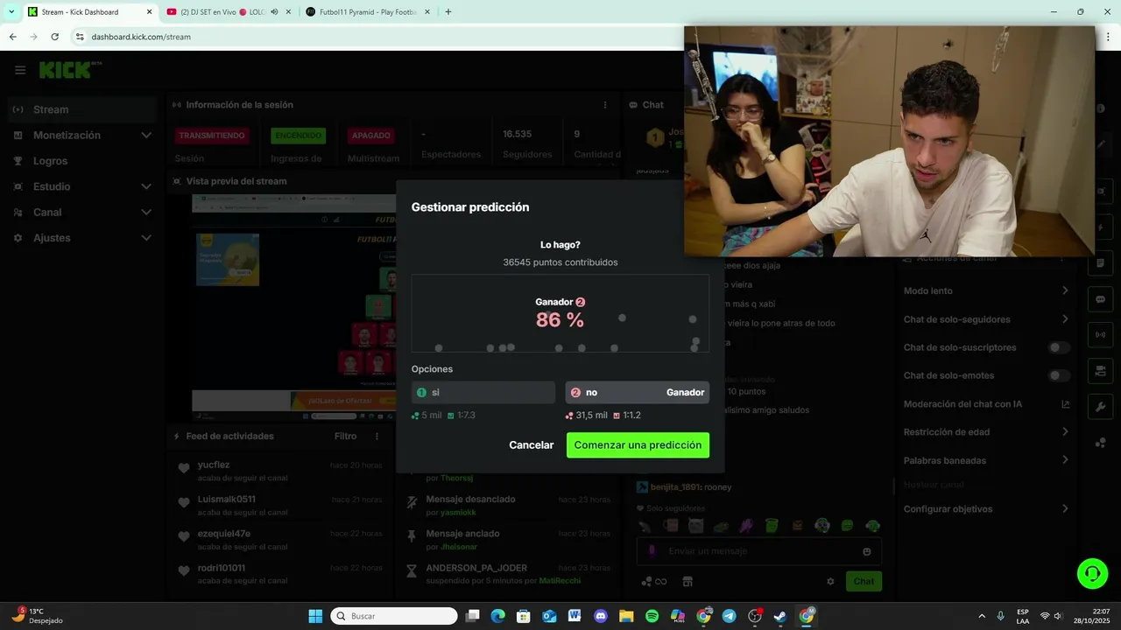Open Moderación del chat con IA link
The image size is (1121, 630).
pos(986,404)
